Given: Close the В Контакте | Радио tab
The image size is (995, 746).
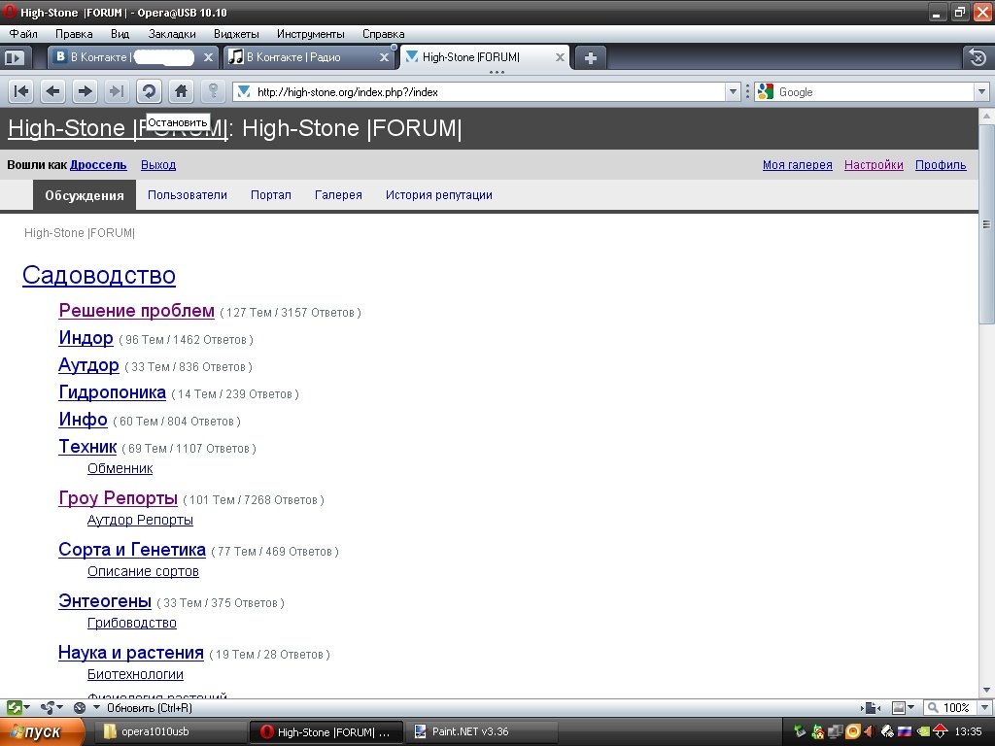Looking at the screenshot, I should point(384,57).
